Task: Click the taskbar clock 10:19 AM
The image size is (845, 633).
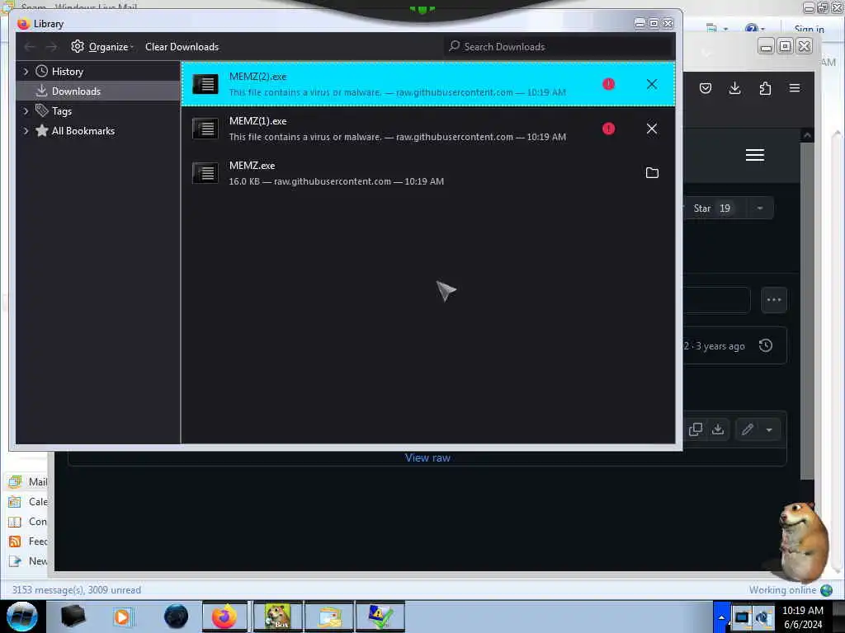Action: pyautogui.click(x=802, y=611)
